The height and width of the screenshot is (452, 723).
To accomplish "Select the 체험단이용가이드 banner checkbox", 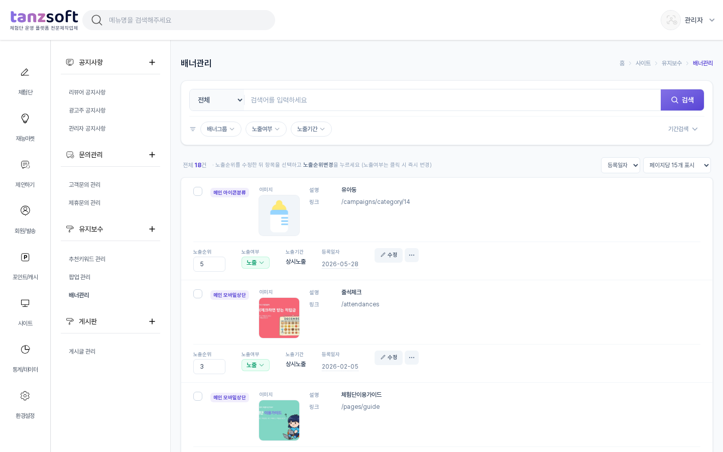I will pyautogui.click(x=198, y=396).
